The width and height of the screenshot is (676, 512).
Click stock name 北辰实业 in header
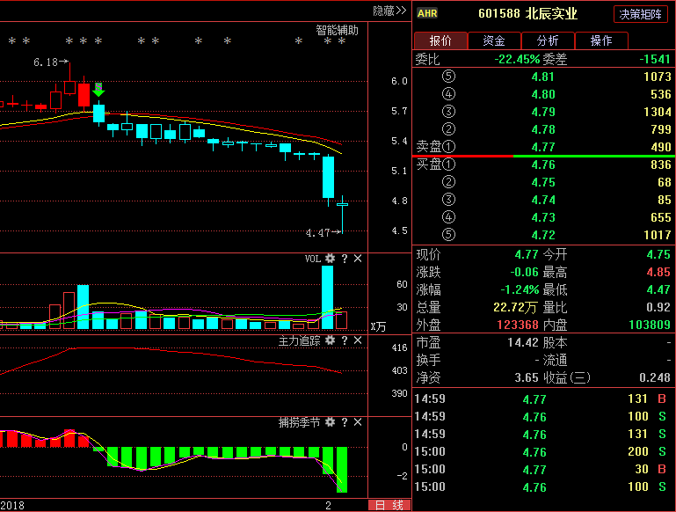(x=552, y=13)
